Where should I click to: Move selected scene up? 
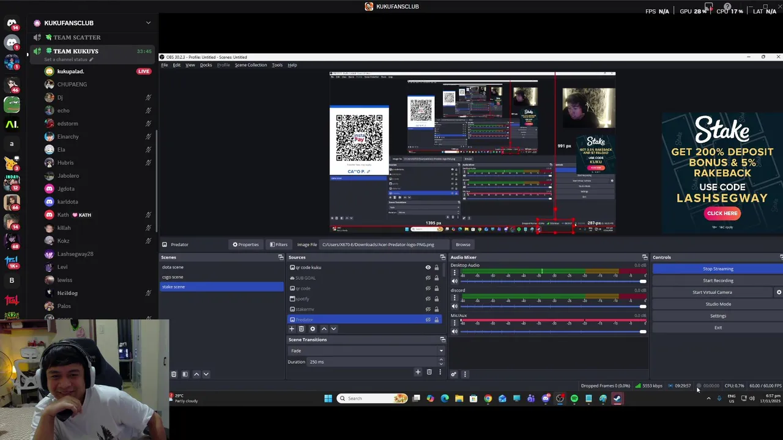point(196,374)
